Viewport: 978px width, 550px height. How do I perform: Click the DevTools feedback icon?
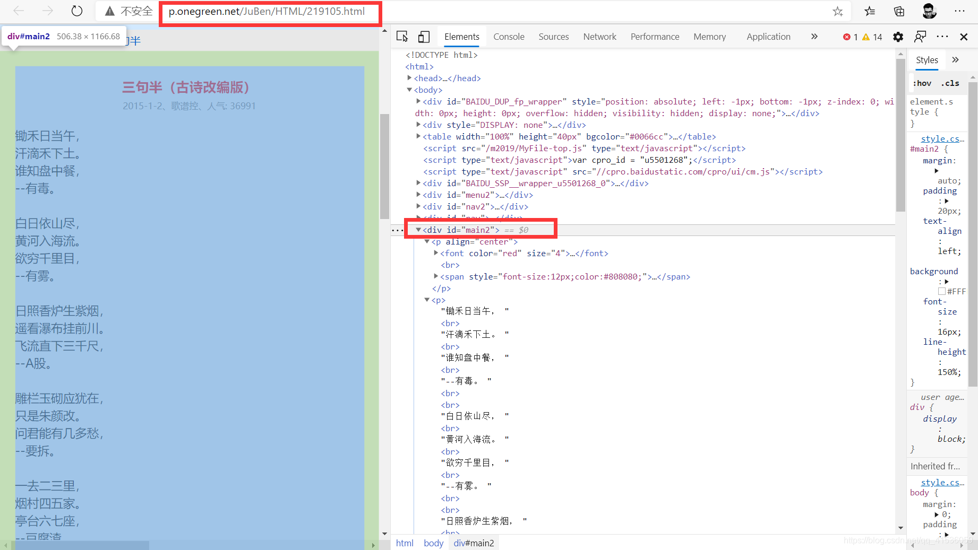tap(920, 37)
